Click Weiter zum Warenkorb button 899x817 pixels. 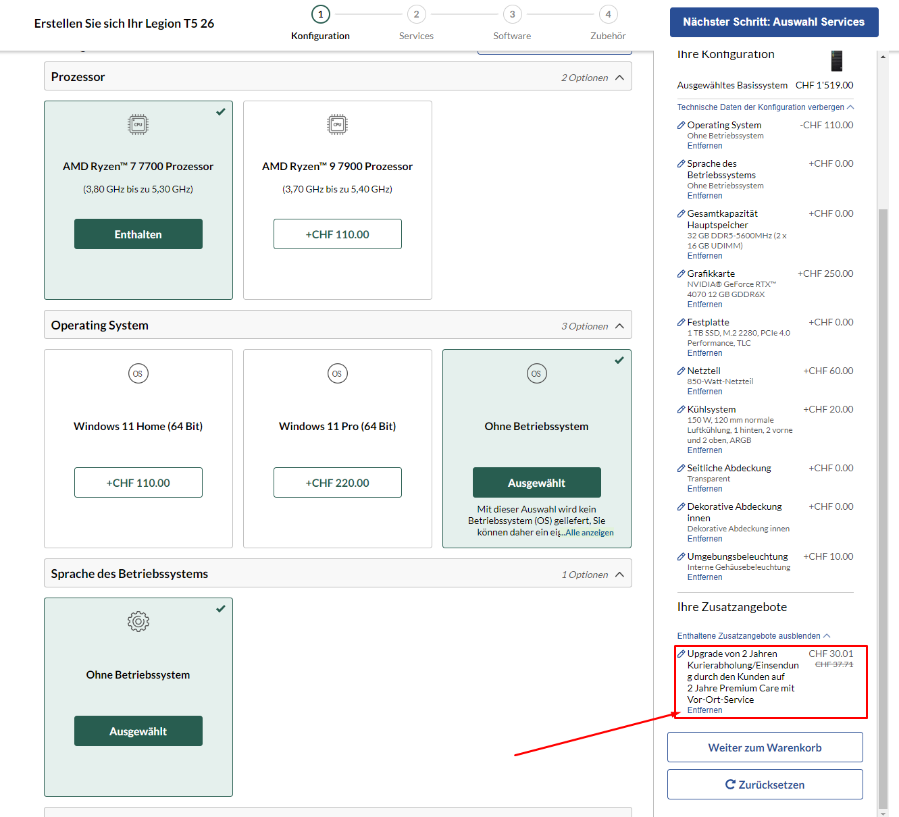click(765, 747)
